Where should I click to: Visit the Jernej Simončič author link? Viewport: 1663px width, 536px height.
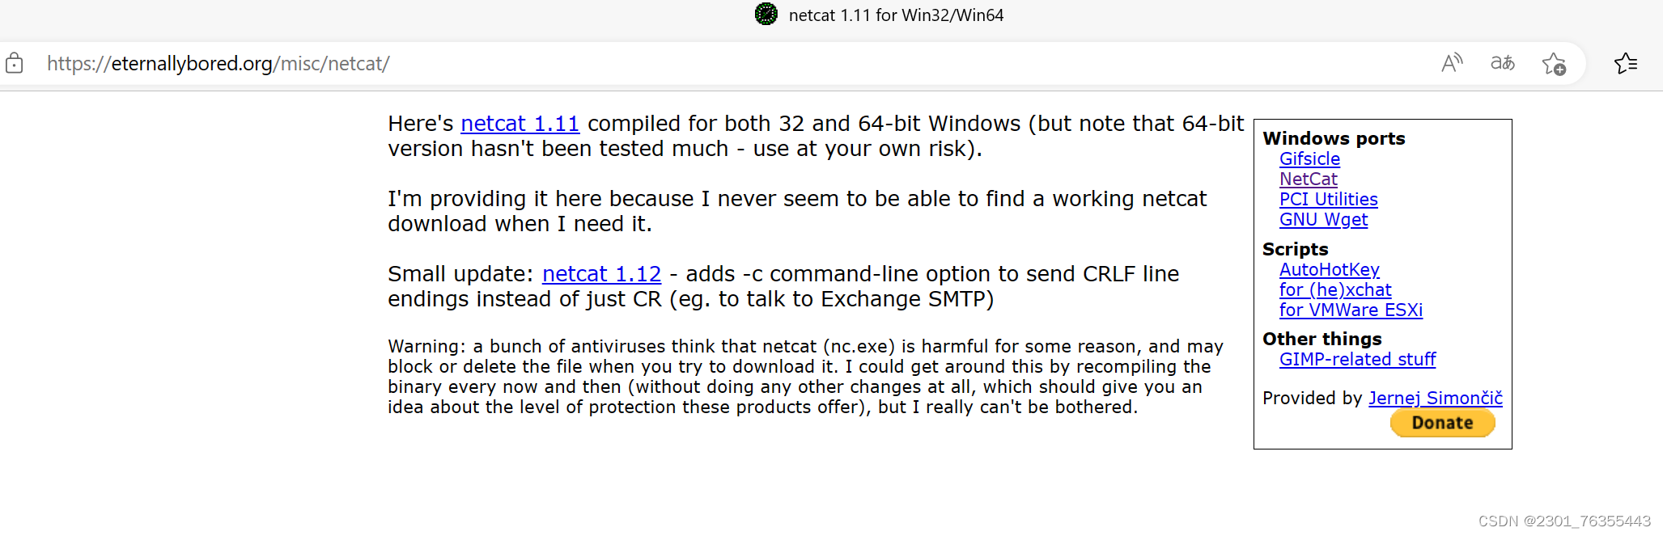[1435, 399]
